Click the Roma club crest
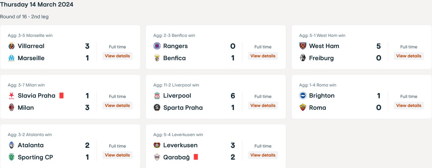432x168 pixels. coord(303,108)
